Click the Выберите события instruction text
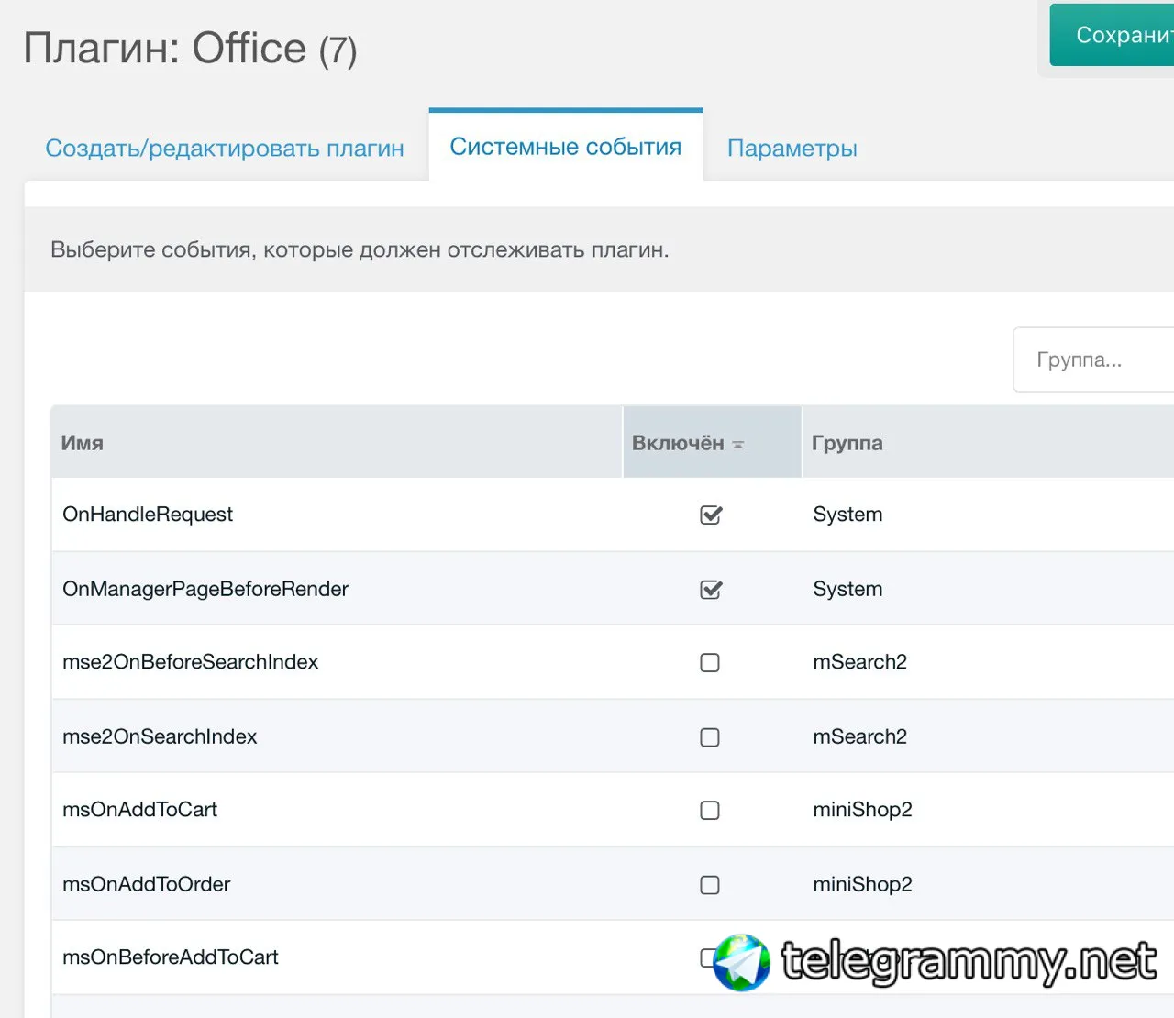The image size is (1174, 1018). (x=360, y=249)
